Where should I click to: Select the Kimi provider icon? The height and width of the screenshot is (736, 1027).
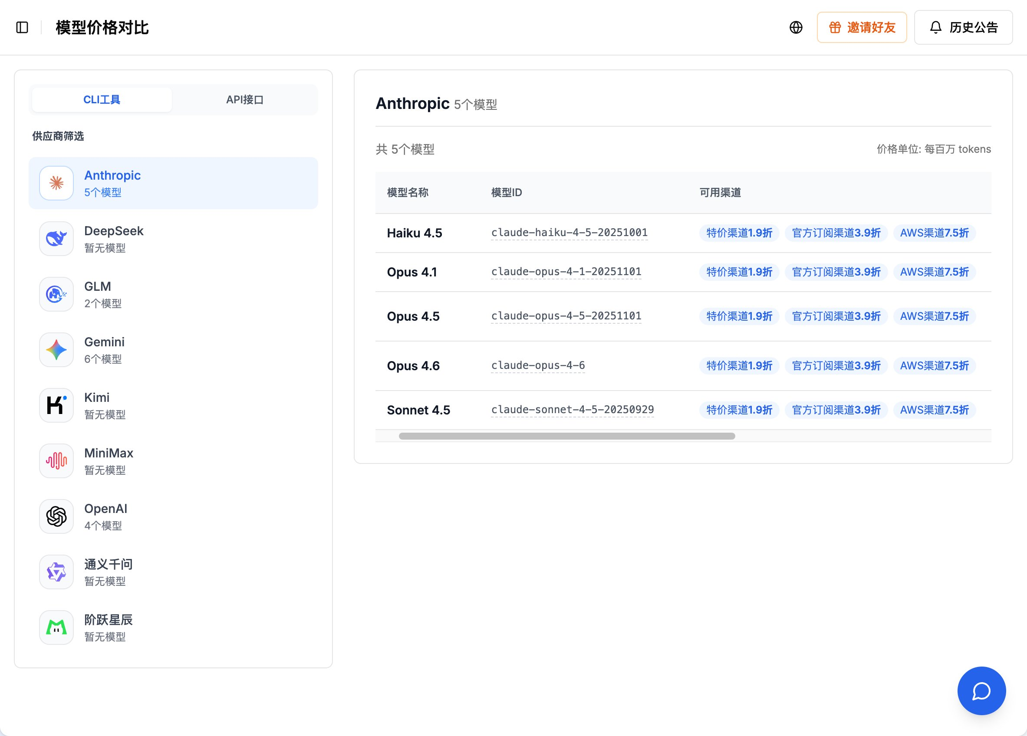pyautogui.click(x=56, y=405)
